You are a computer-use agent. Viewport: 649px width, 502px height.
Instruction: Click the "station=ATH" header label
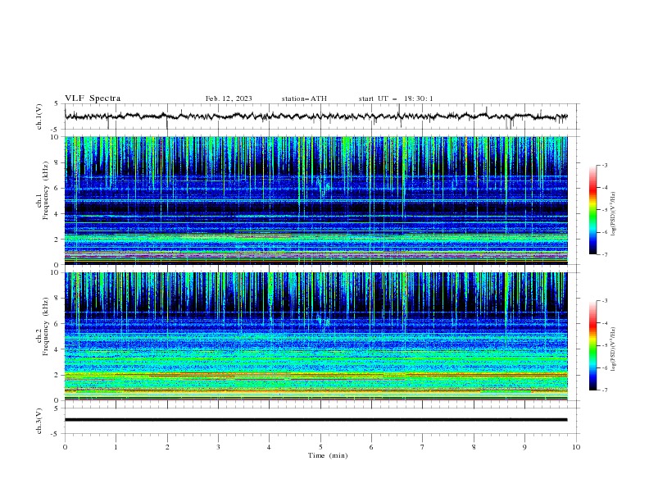304,98
